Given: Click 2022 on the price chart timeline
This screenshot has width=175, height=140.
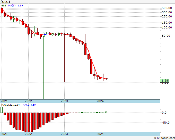Looking at the screenshot, I should (28, 101).
